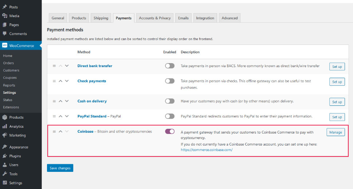Open WooCommerce Status submenu item
The height and width of the screenshot is (189, 353).
coord(8,100)
